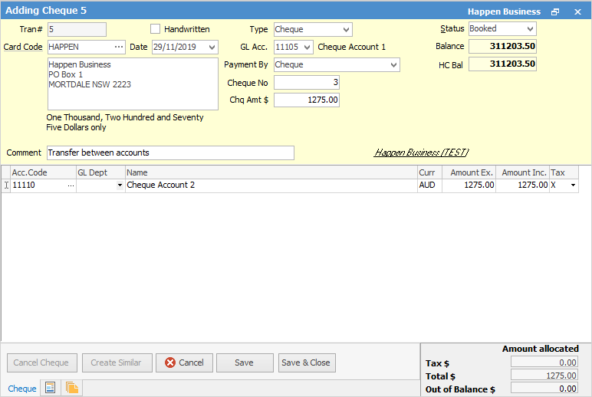Expand the Type dropdown

click(345, 29)
